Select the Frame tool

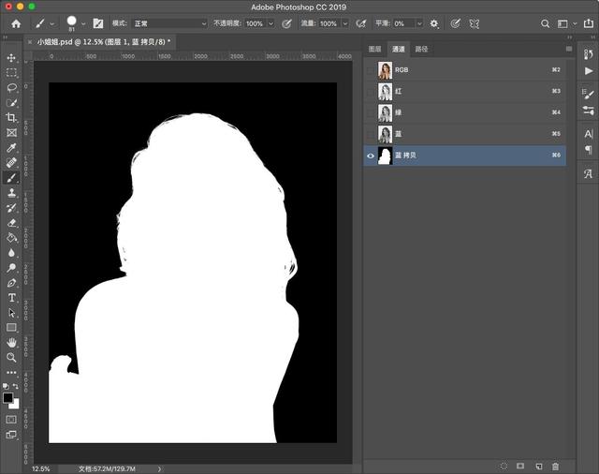pos(11,133)
